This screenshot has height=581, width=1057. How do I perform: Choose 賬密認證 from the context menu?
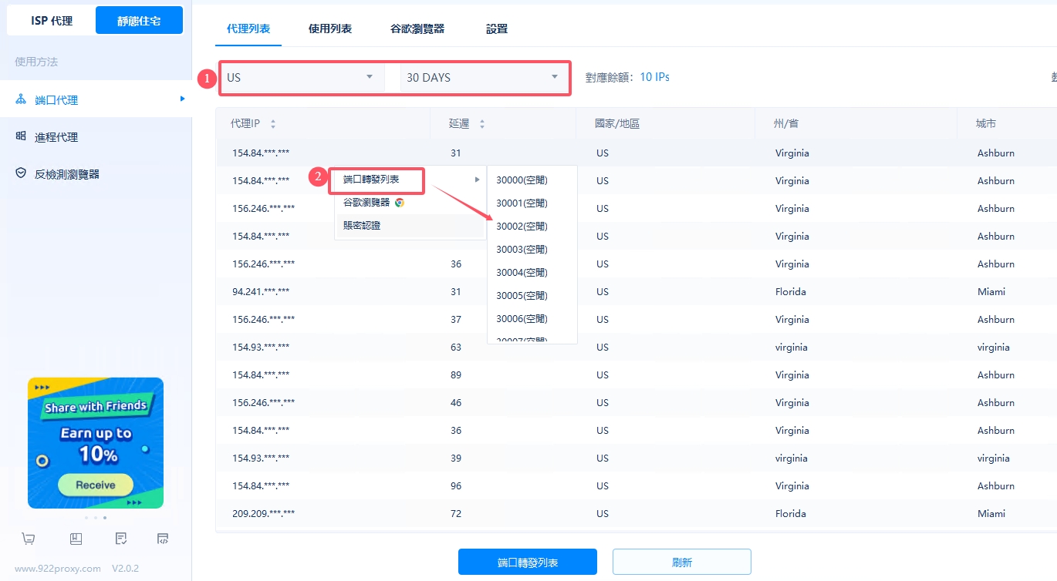click(x=362, y=226)
